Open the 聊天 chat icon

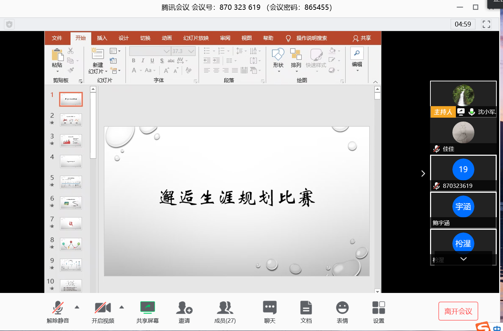pyautogui.click(x=269, y=308)
